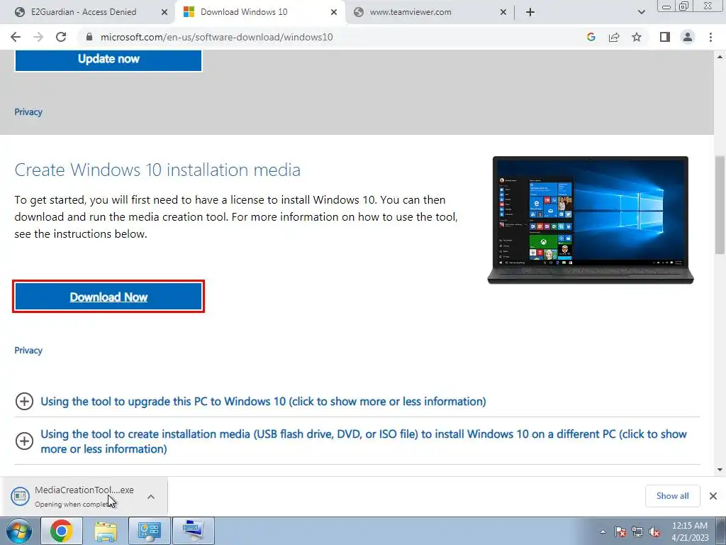The width and height of the screenshot is (726, 545).
Task: Click the Google icon in address bar
Action: [x=591, y=37]
